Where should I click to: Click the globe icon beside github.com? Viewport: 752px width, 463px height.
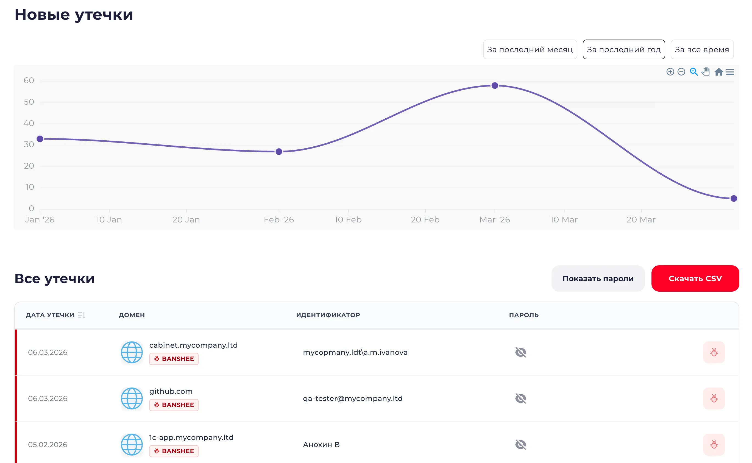tap(132, 398)
